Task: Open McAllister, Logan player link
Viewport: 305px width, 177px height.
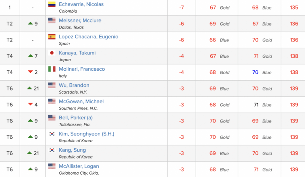Action: tap(79, 166)
